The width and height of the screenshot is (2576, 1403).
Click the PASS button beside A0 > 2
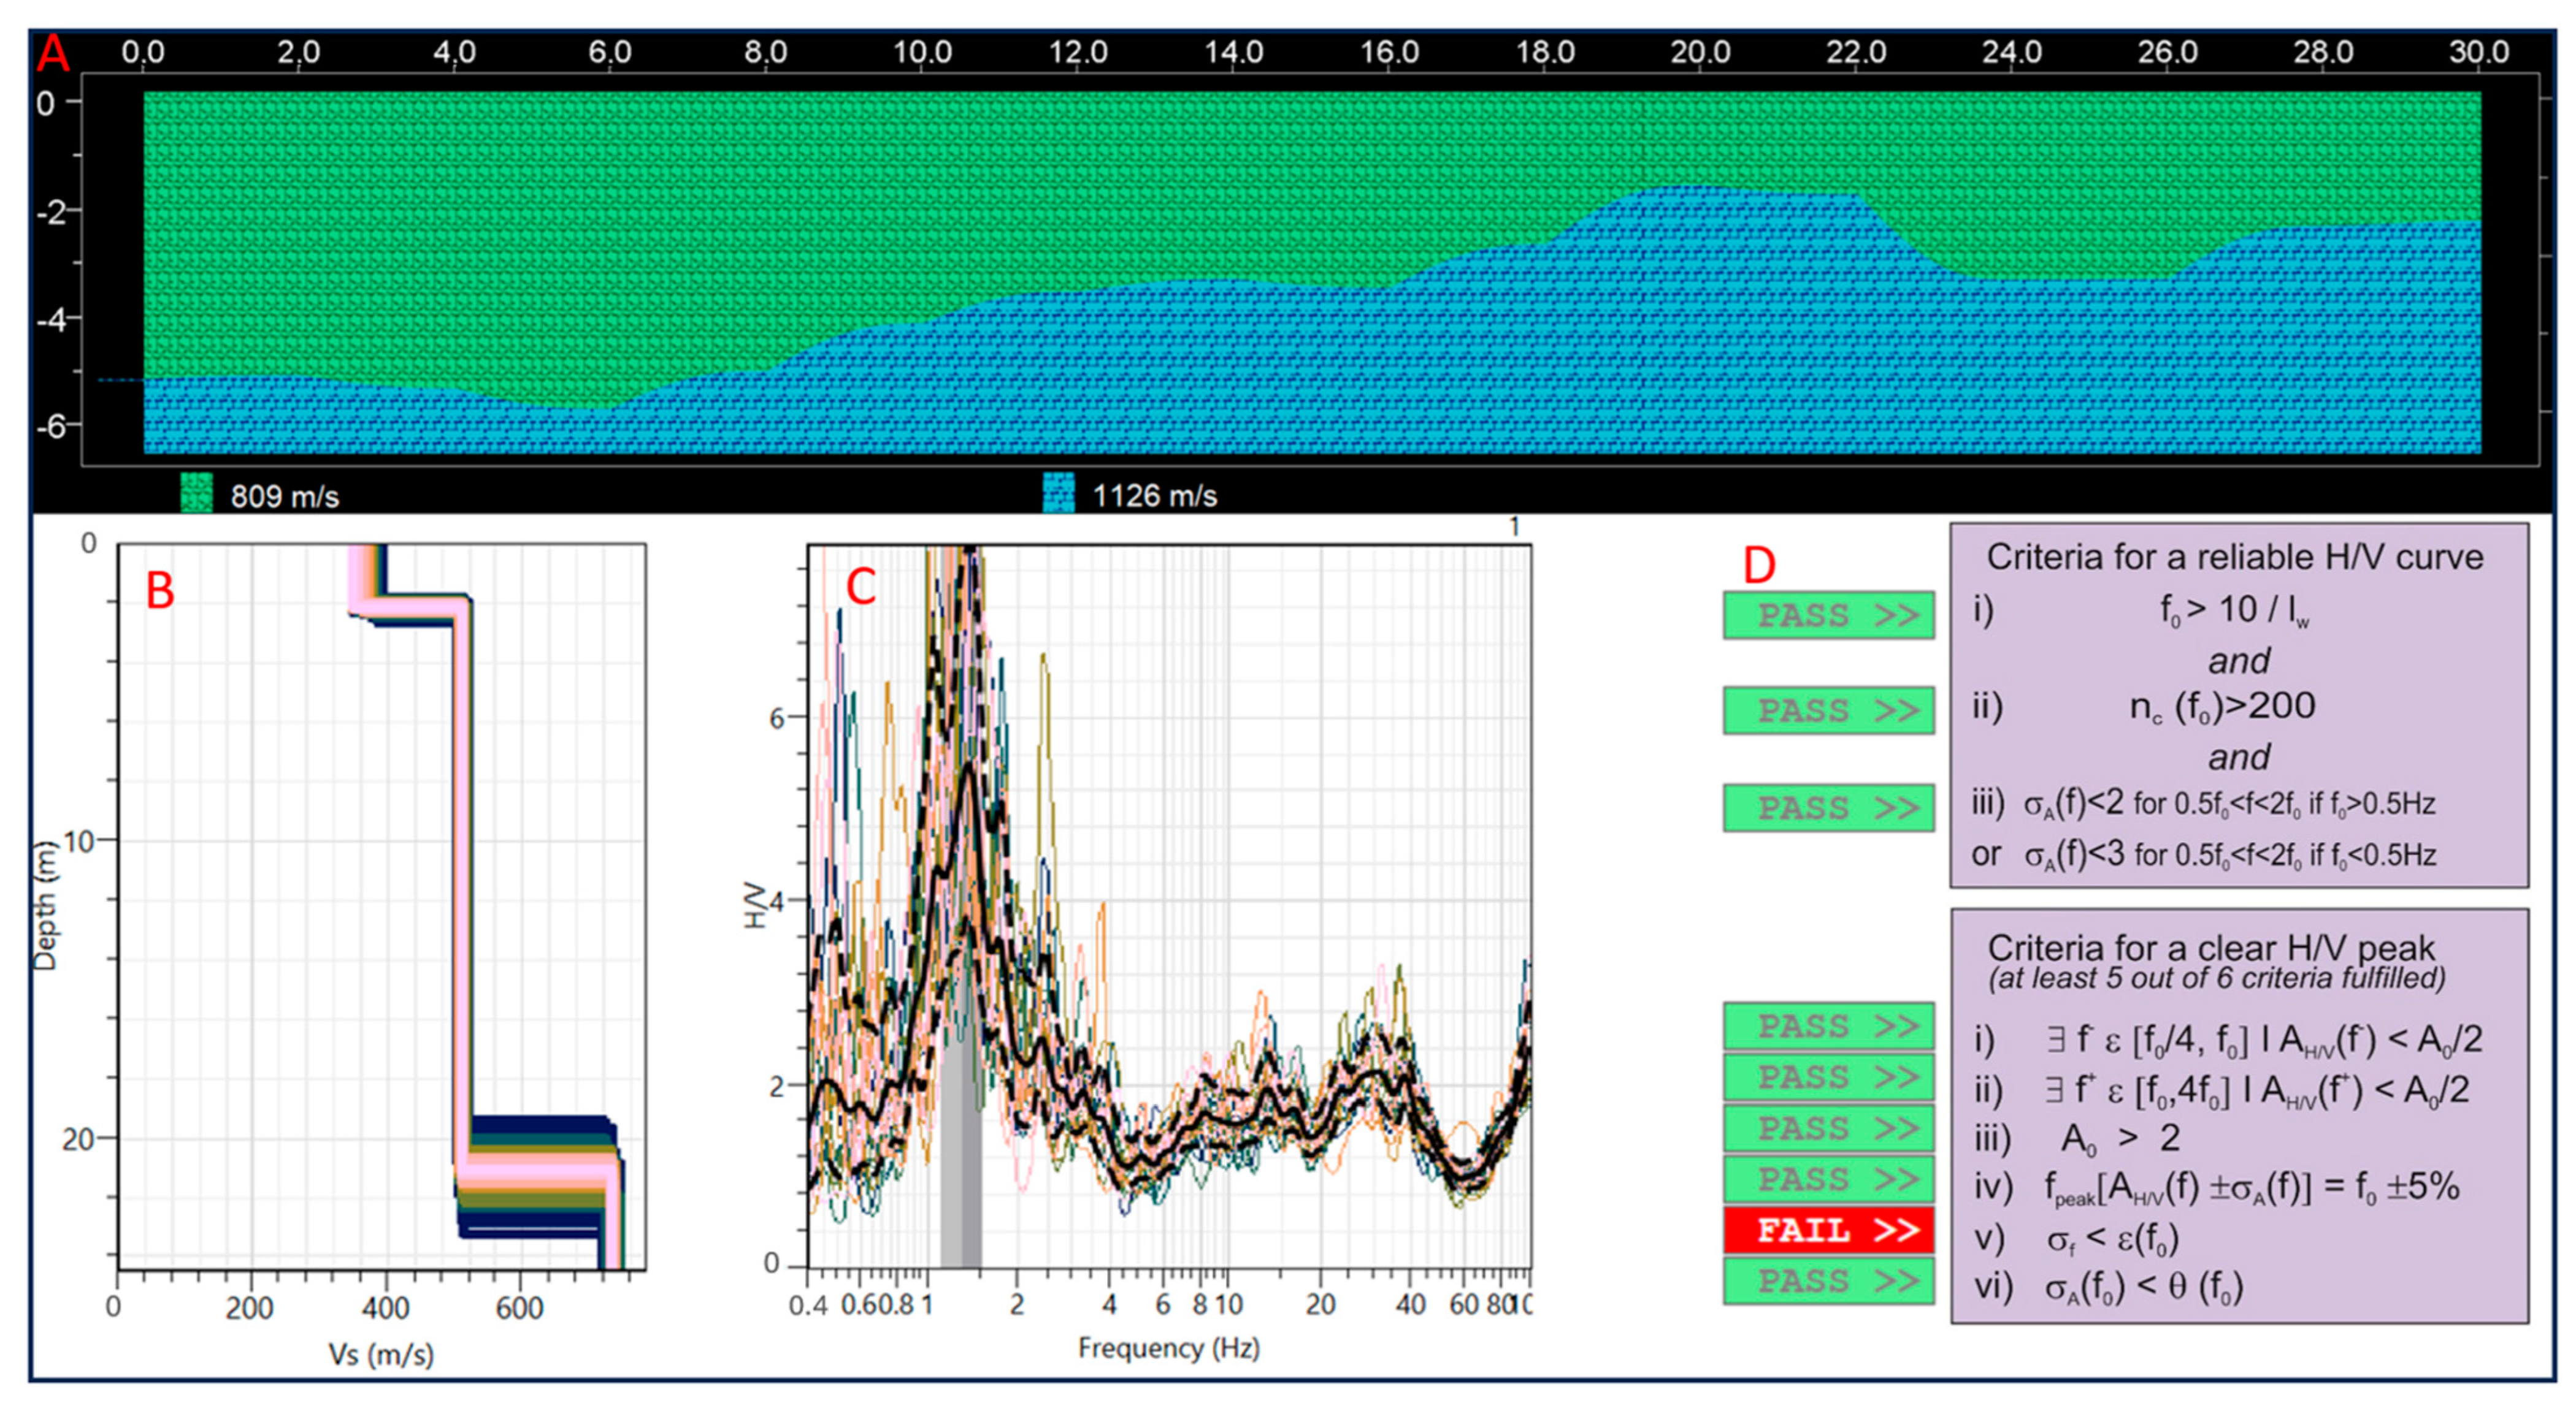point(1828,1128)
